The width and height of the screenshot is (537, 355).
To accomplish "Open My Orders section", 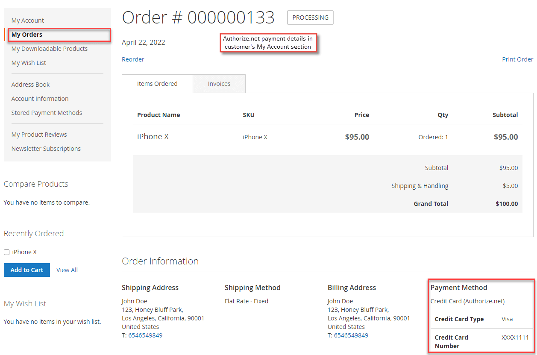I will [26, 34].
